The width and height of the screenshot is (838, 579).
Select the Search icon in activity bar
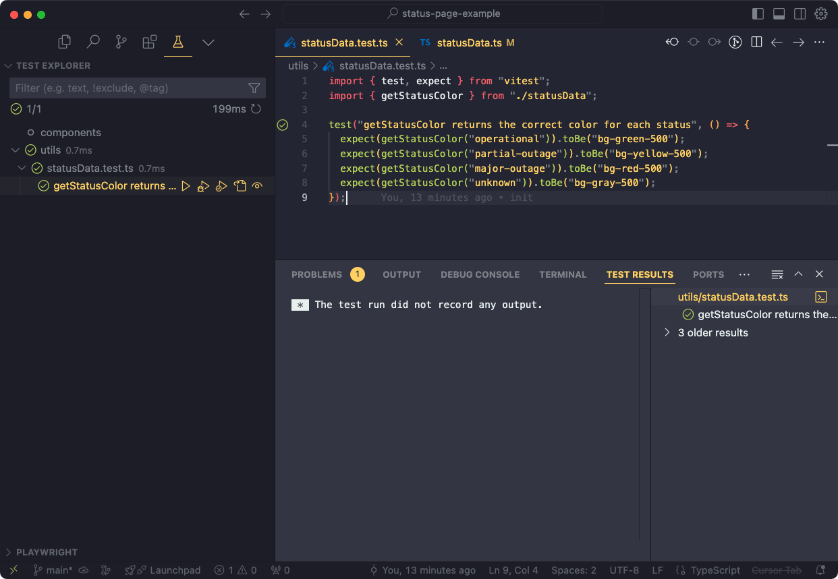(92, 42)
